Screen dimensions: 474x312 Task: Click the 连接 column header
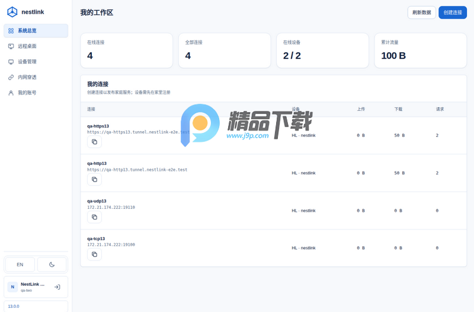(x=91, y=109)
